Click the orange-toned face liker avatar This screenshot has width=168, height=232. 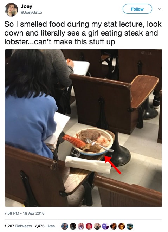[x=122, y=226]
